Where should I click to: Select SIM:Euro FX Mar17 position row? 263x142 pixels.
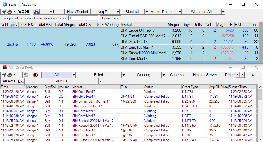tap(189, 47)
